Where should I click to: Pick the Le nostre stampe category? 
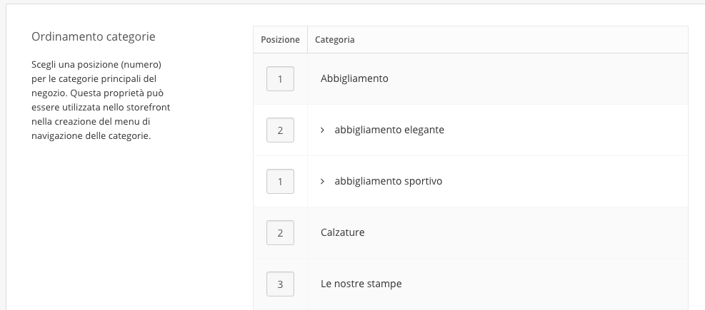coord(361,284)
